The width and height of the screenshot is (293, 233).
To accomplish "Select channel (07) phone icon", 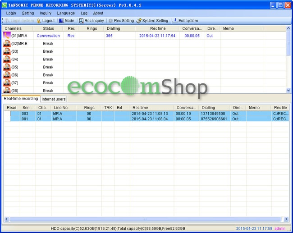I will click(7, 83).
